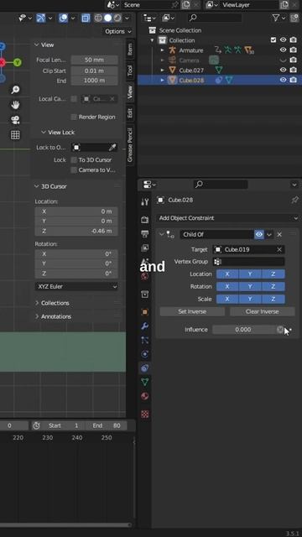Toggle Rotation Y in Child Of constraint

tap(250, 287)
